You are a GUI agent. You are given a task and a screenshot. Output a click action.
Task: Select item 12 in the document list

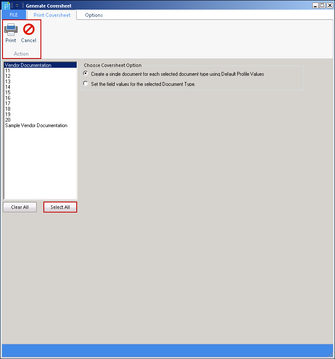[40, 76]
